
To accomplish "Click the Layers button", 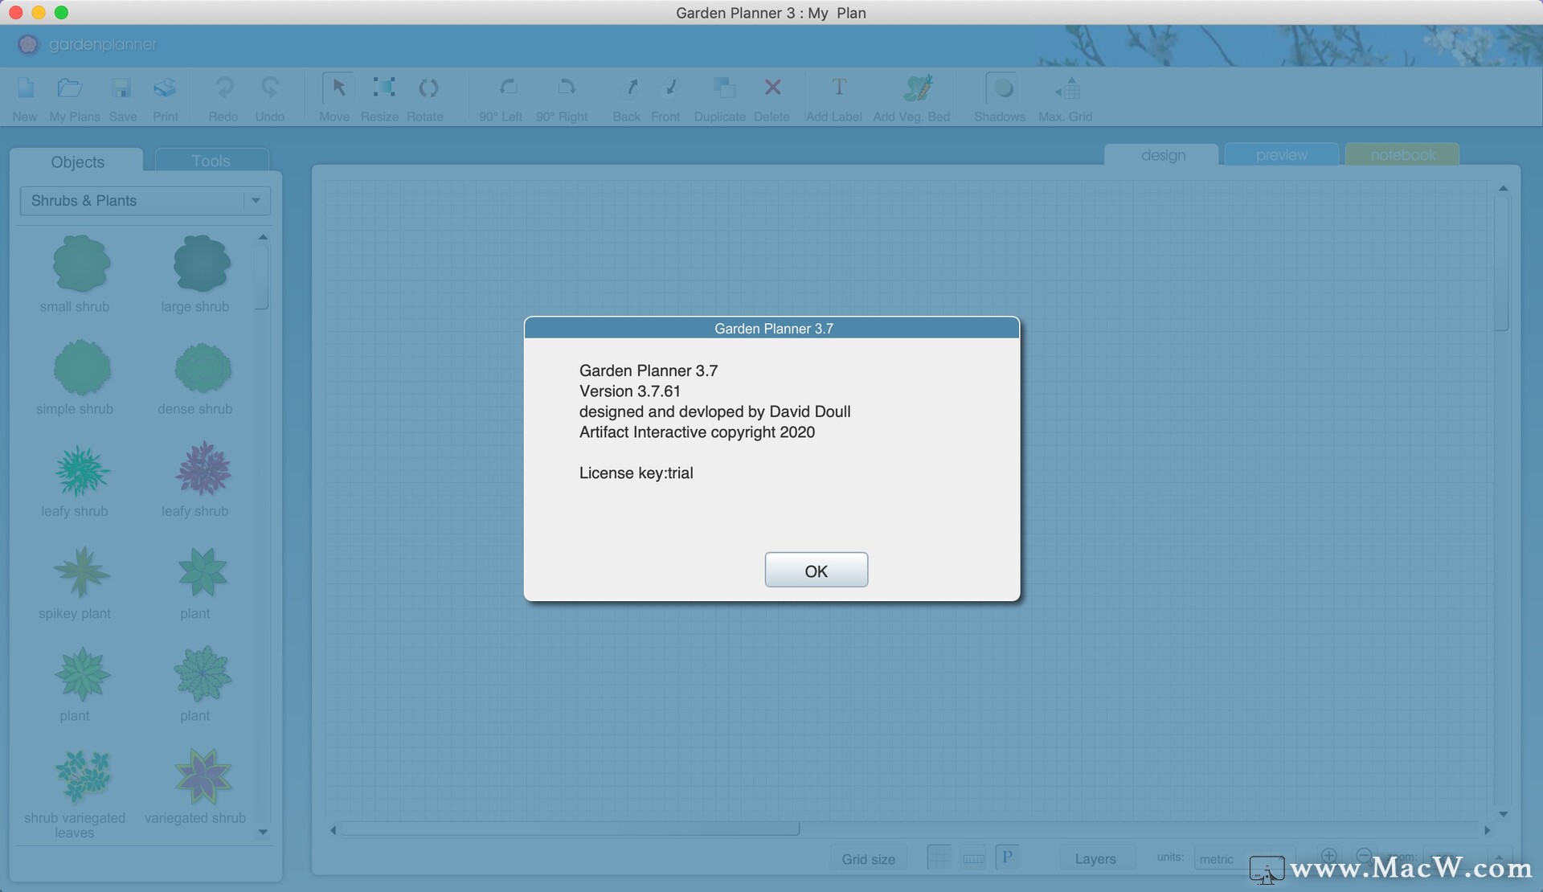I will [x=1095, y=859].
